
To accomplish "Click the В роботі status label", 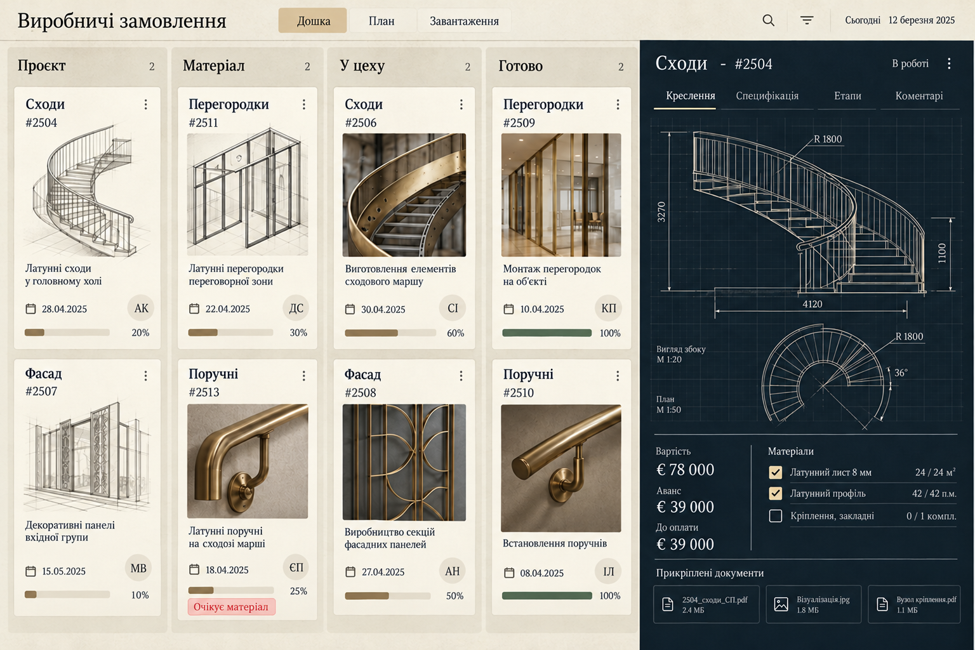I will tap(910, 63).
